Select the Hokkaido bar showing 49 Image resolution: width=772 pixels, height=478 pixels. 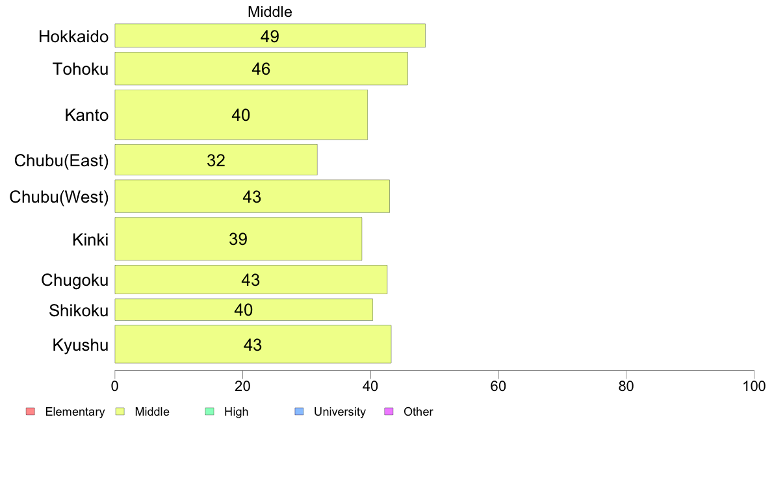(x=270, y=36)
